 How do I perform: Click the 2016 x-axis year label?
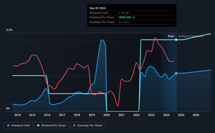click(47, 115)
